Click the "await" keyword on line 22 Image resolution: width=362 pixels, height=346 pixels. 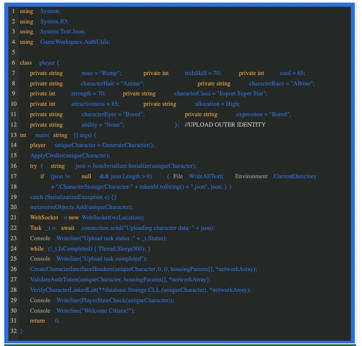68,228
